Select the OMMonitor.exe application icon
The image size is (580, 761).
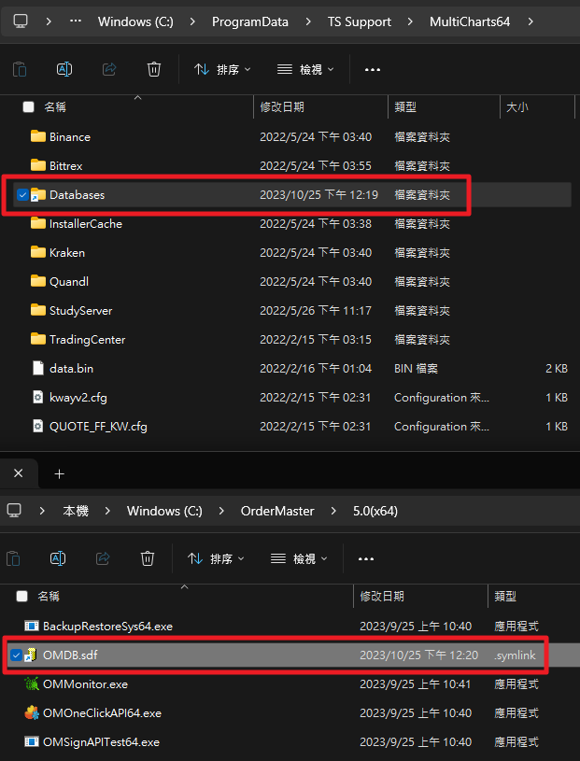tap(32, 683)
